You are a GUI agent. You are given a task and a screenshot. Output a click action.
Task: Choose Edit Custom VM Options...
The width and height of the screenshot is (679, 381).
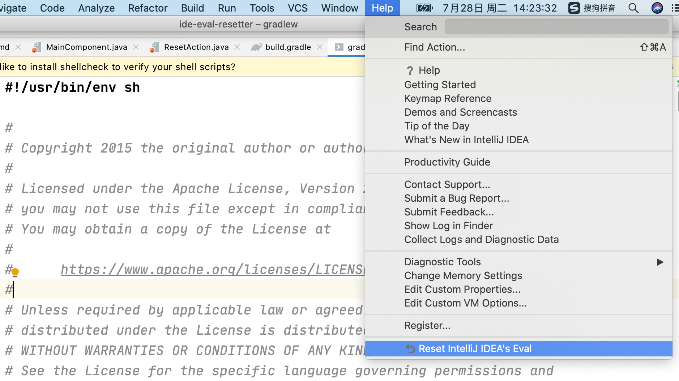pyautogui.click(x=519, y=303)
